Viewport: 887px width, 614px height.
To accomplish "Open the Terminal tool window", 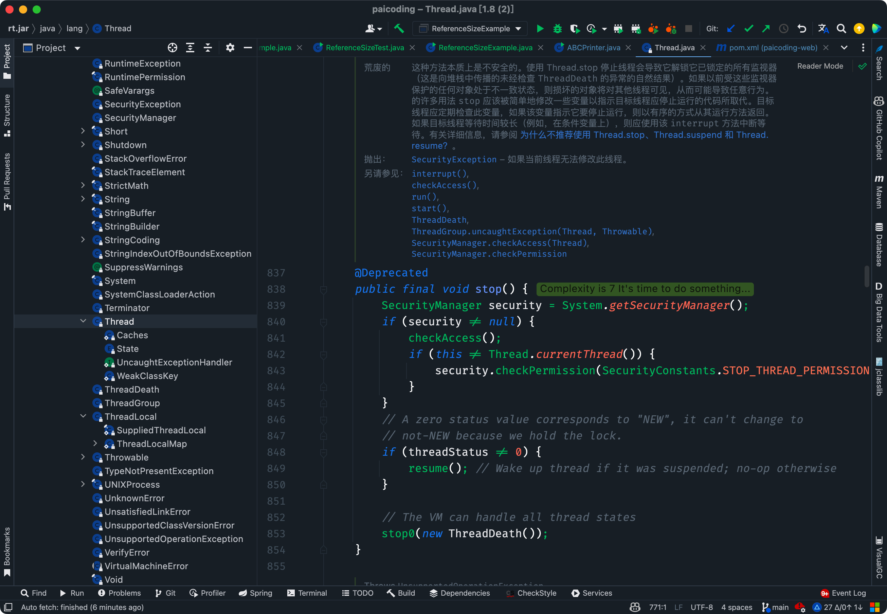I will click(x=307, y=593).
